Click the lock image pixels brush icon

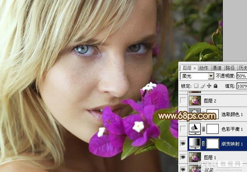coord(203,86)
